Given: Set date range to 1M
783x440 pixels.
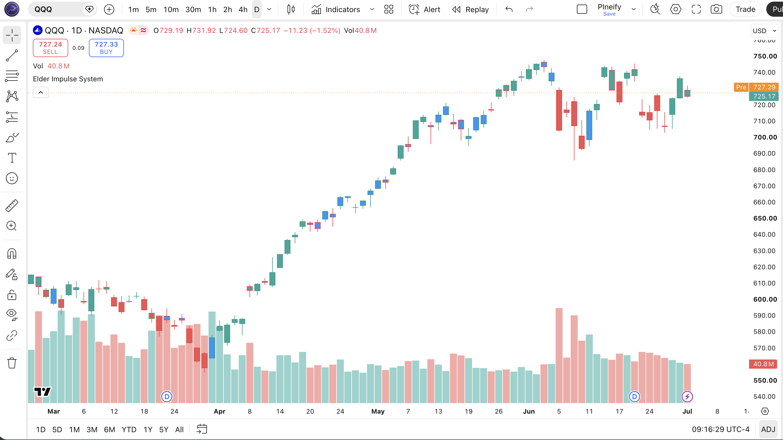Looking at the screenshot, I should pyautogui.click(x=74, y=429).
